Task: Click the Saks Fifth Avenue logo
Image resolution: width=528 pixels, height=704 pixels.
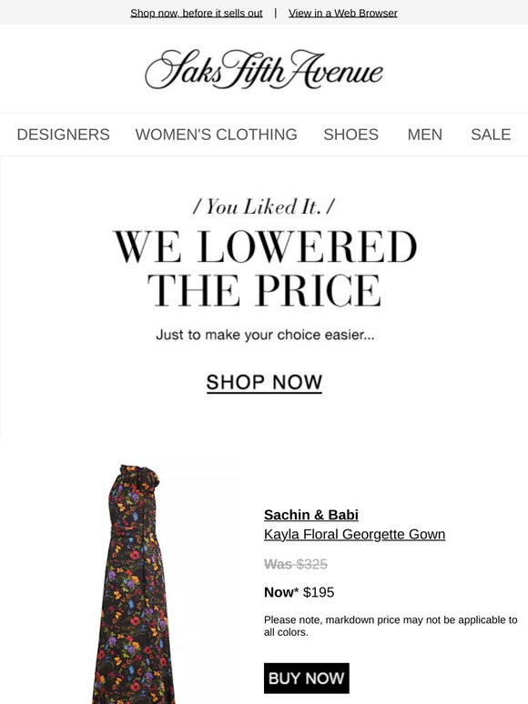Action: [264, 69]
